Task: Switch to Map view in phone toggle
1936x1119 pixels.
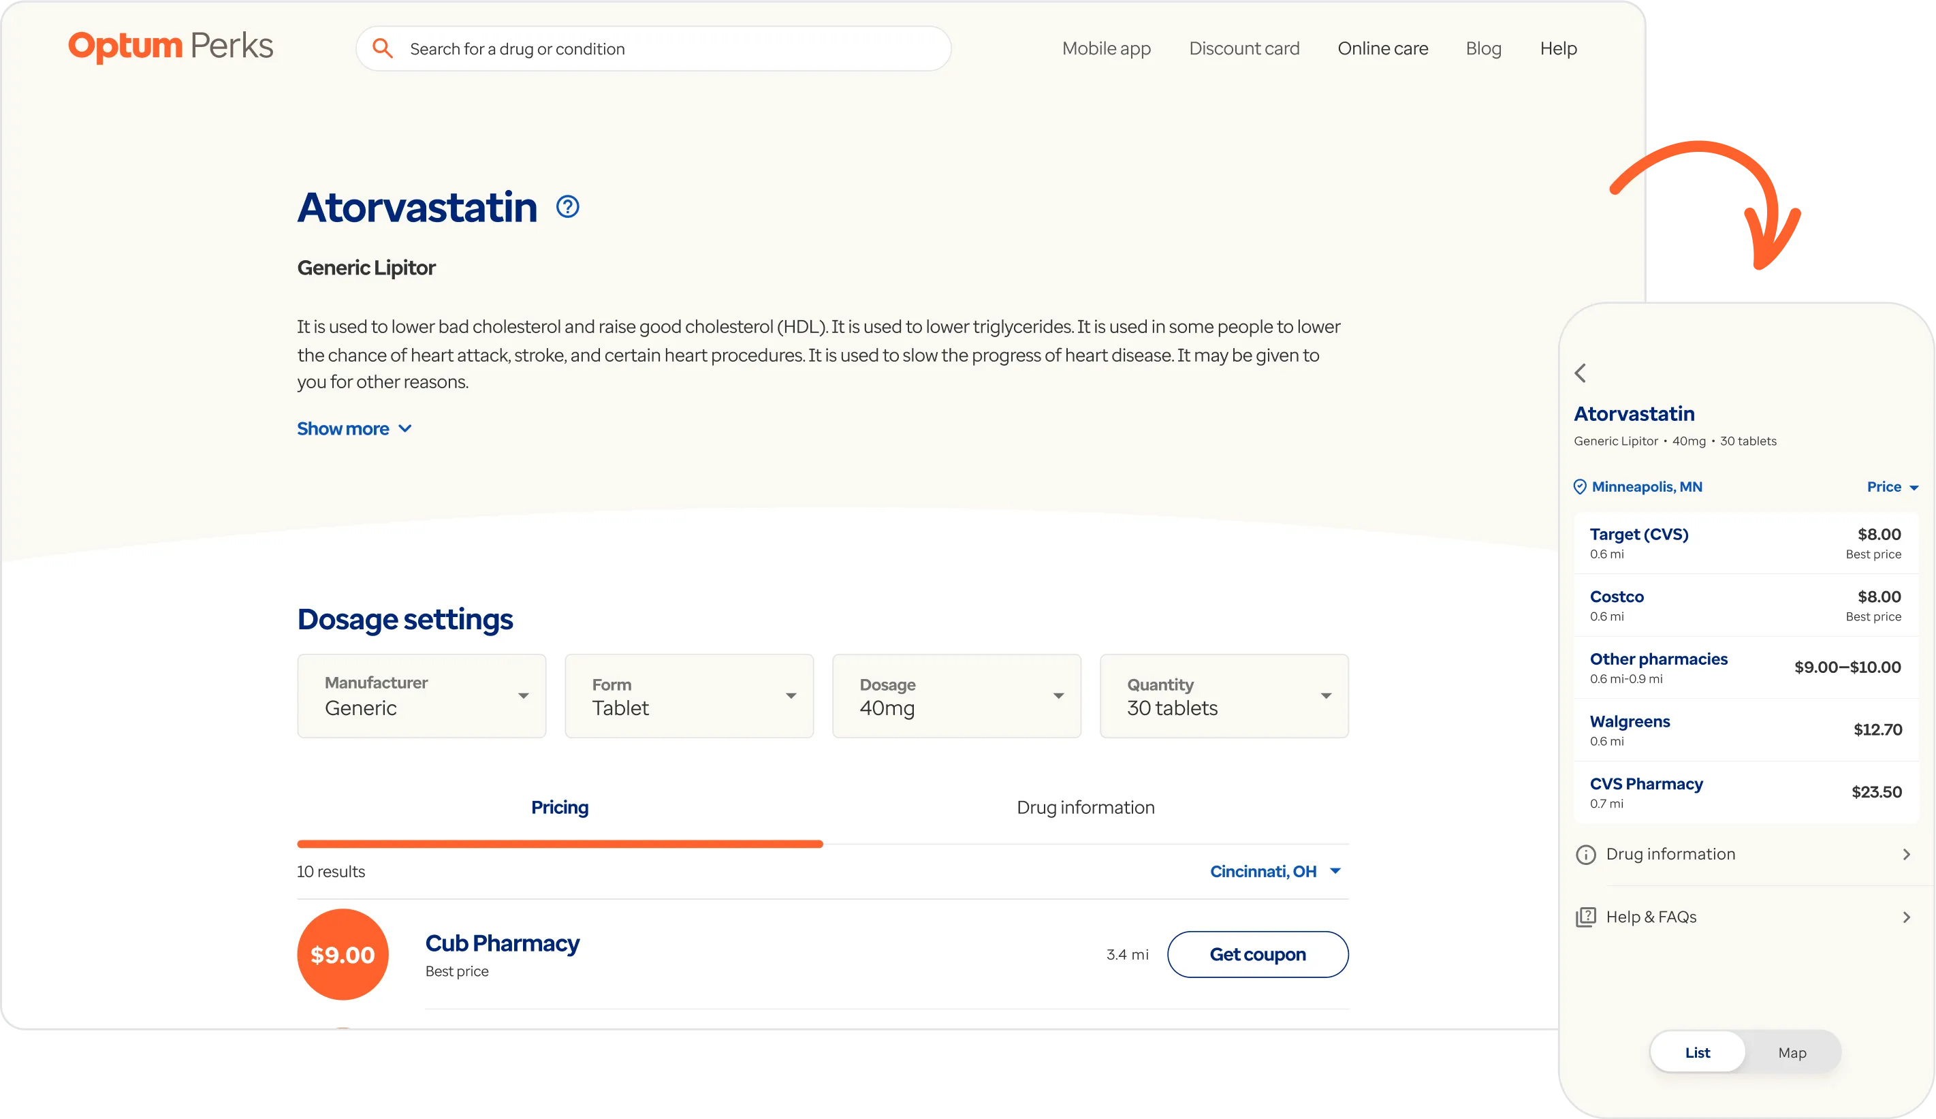Action: click(x=1792, y=1052)
